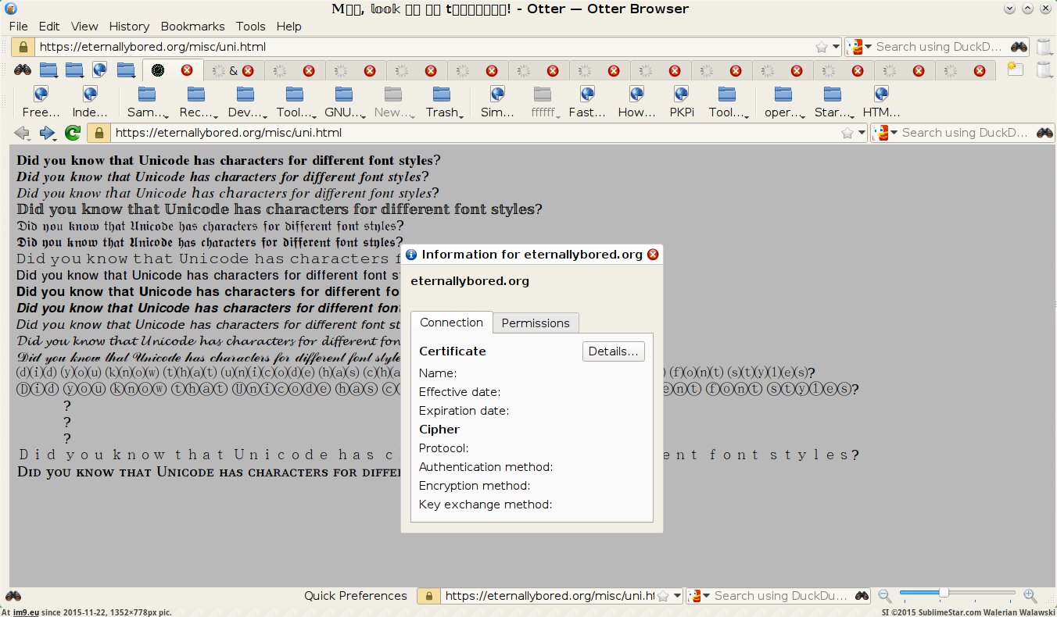Open the Inde... bookmark
Image resolution: width=1057 pixels, height=617 pixels.
coord(90,102)
